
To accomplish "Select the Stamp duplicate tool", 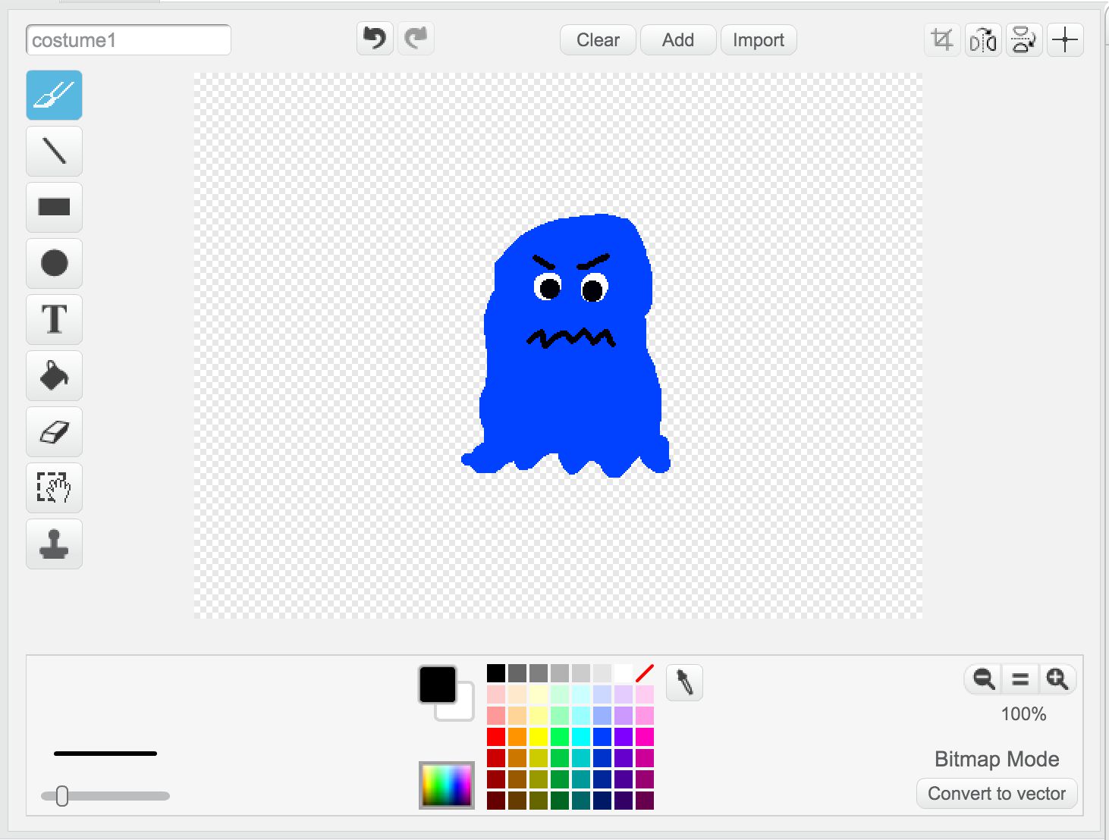I will click(x=54, y=544).
